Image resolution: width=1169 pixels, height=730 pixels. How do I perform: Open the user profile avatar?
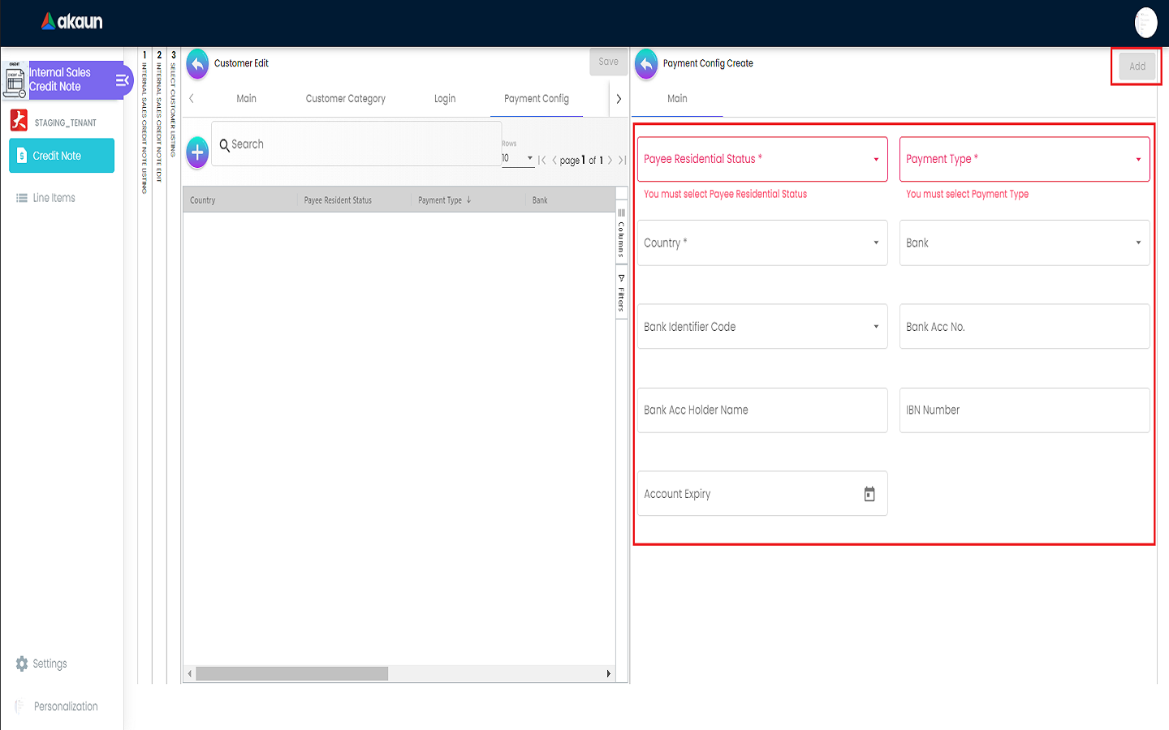coord(1145,23)
